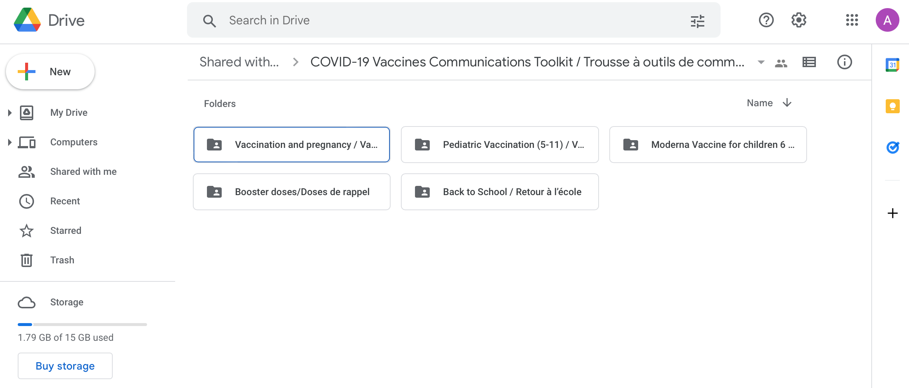Image resolution: width=909 pixels, height=388 pixels.
Task: Get add-ons with plus icon
Action: [x=892, y=213]
